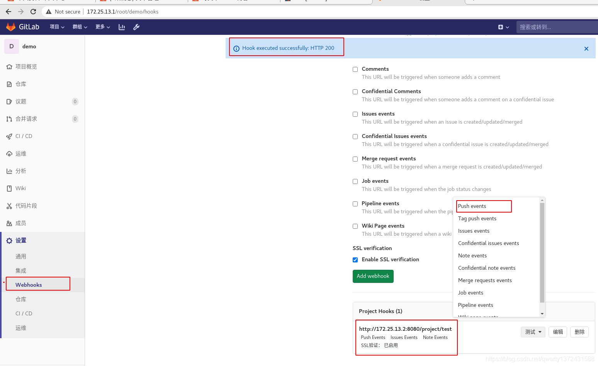Open CI / CD rocket icon
The width and height of the screenshot is (598, 366).
coord(9,136)
